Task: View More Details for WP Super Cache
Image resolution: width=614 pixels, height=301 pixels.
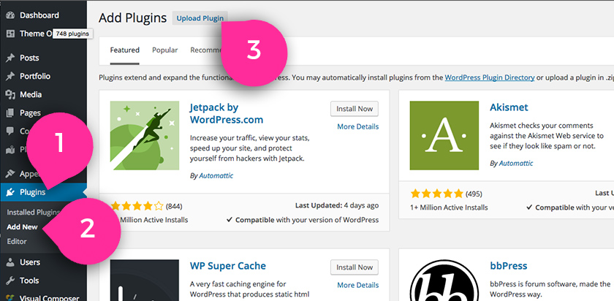Action: (358, 286)
